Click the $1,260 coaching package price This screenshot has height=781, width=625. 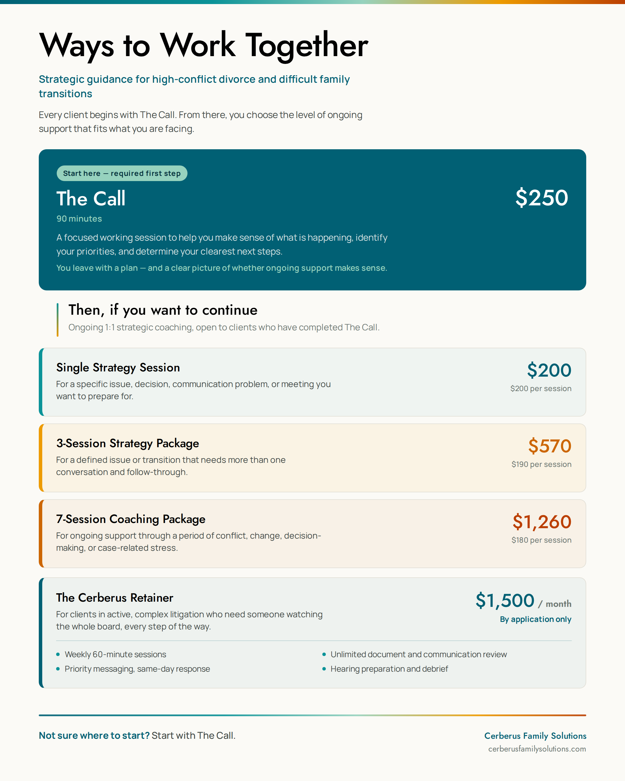click(542, 522)
